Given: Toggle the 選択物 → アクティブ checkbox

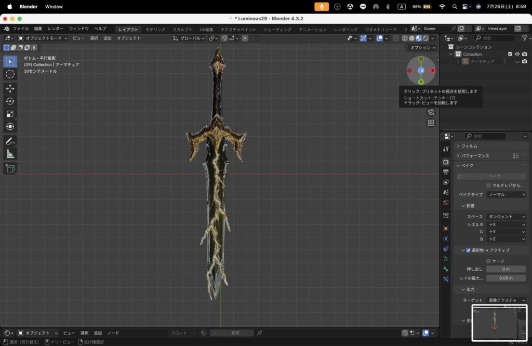Looking at the screenshot, I should 469,250.
